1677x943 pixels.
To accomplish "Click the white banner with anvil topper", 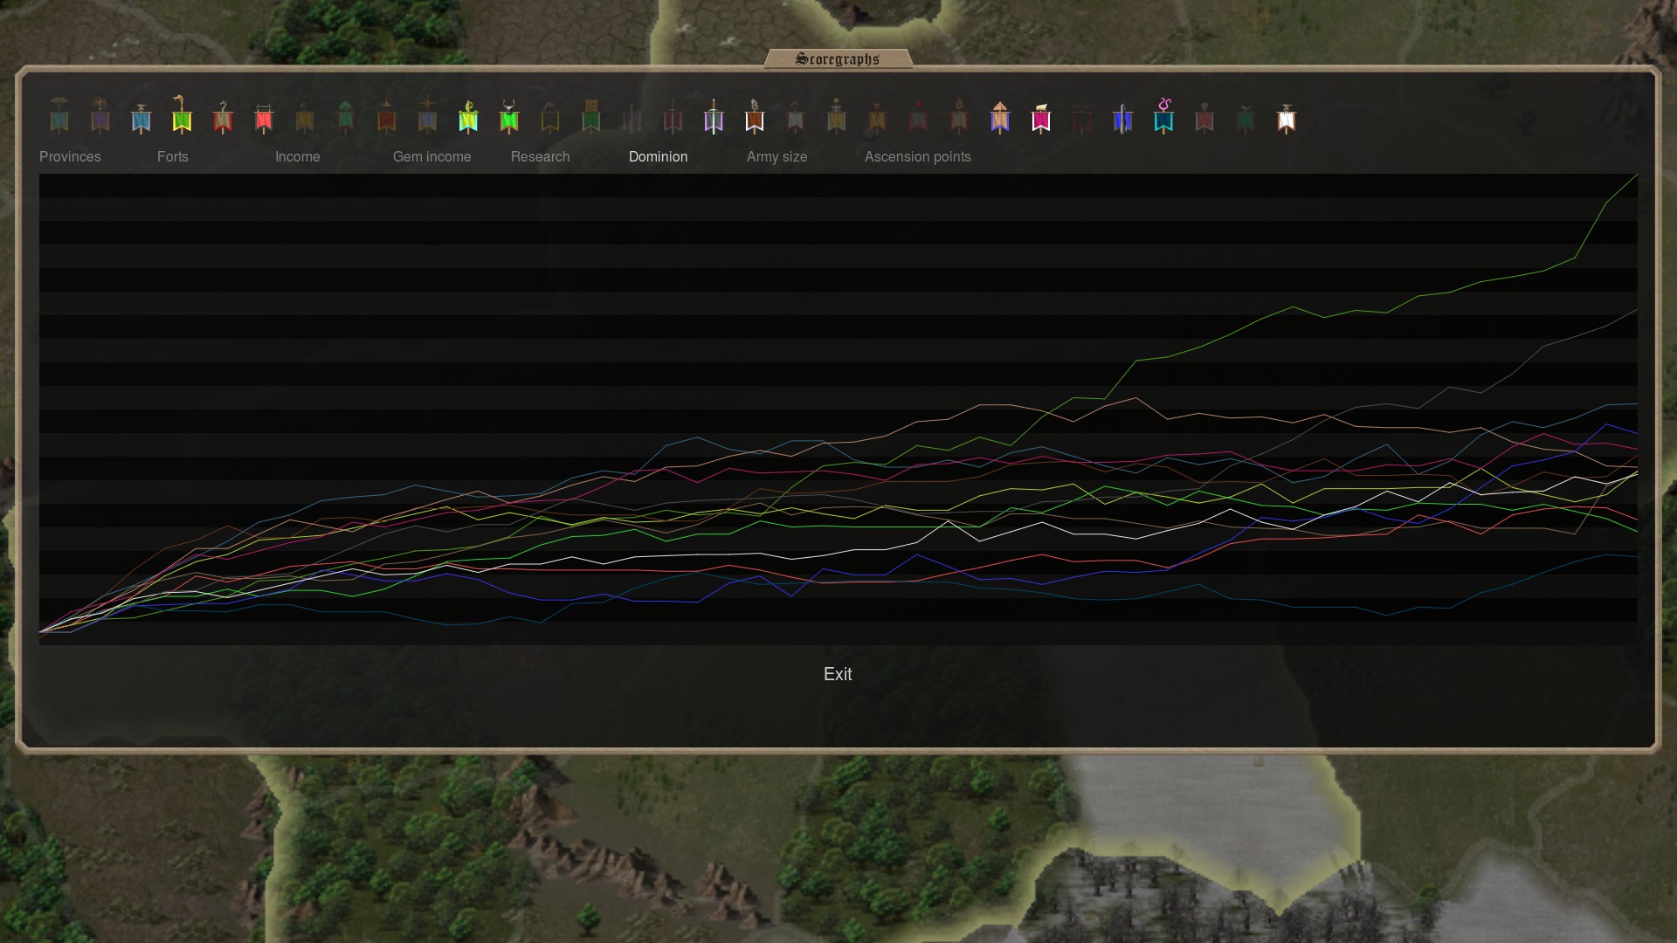I will pos(1287,117).
